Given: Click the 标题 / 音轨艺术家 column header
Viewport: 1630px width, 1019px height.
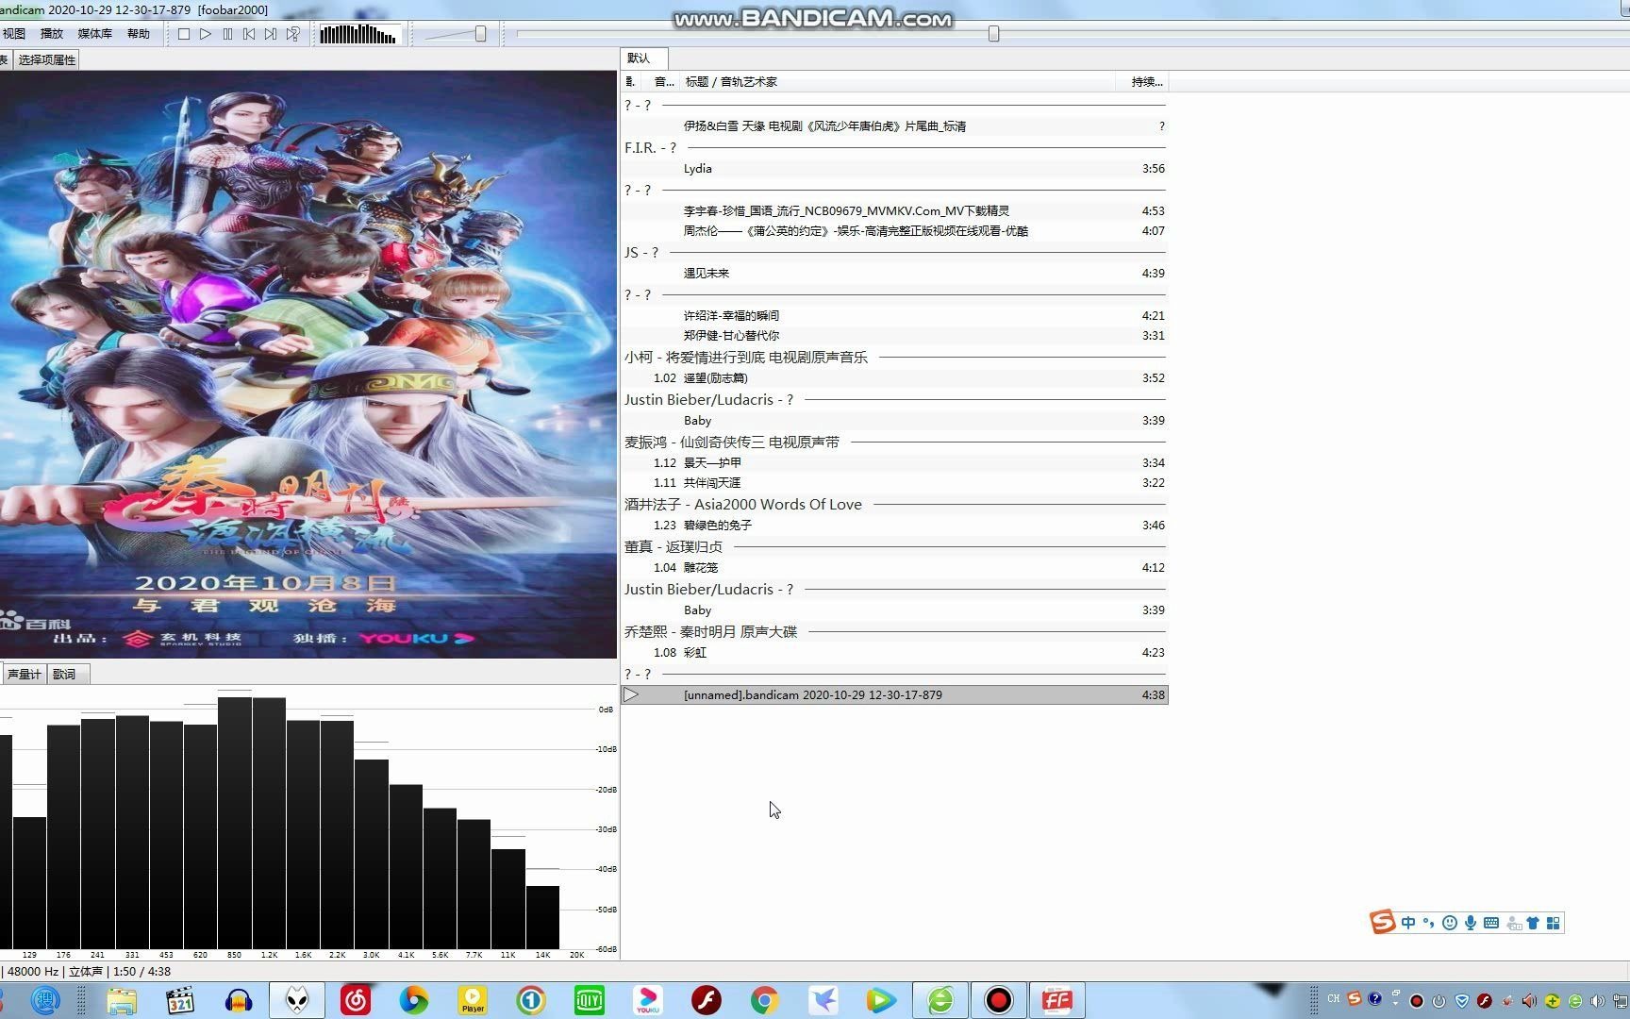Looking at the screenshot, I should pyautogui.click(x=896, y=82).
